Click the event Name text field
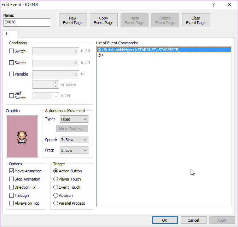Image resolution: width=238 pixels, height=227 pixels. pos(27,22)
